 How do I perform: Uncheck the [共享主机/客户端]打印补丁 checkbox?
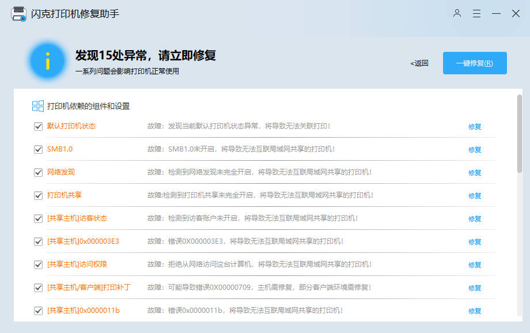click(39, 287)
